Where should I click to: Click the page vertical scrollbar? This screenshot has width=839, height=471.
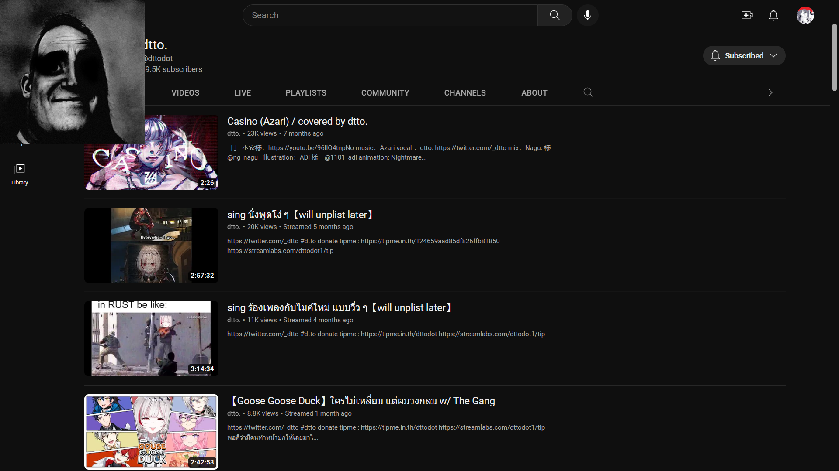pos(834,57)
